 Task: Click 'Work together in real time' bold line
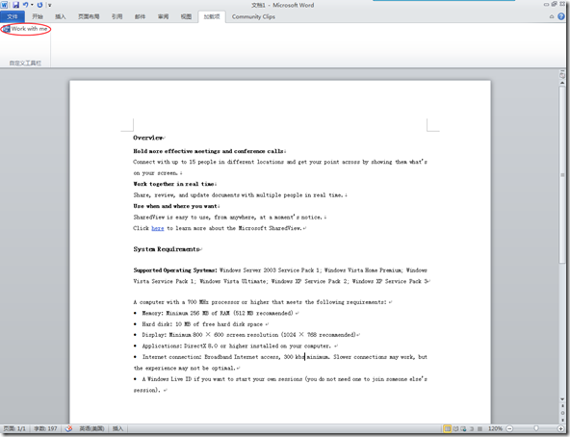point(173,184)
